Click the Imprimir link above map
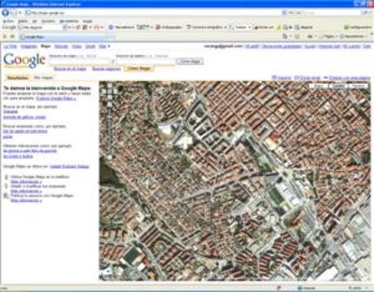This screenshot has width=374, height=292. point(282,78)
